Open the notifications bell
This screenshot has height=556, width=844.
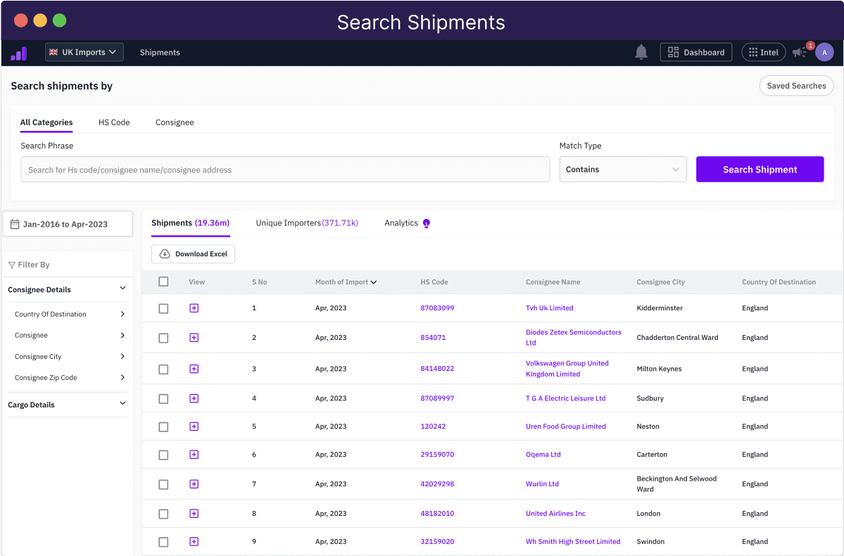coord(641,52)
